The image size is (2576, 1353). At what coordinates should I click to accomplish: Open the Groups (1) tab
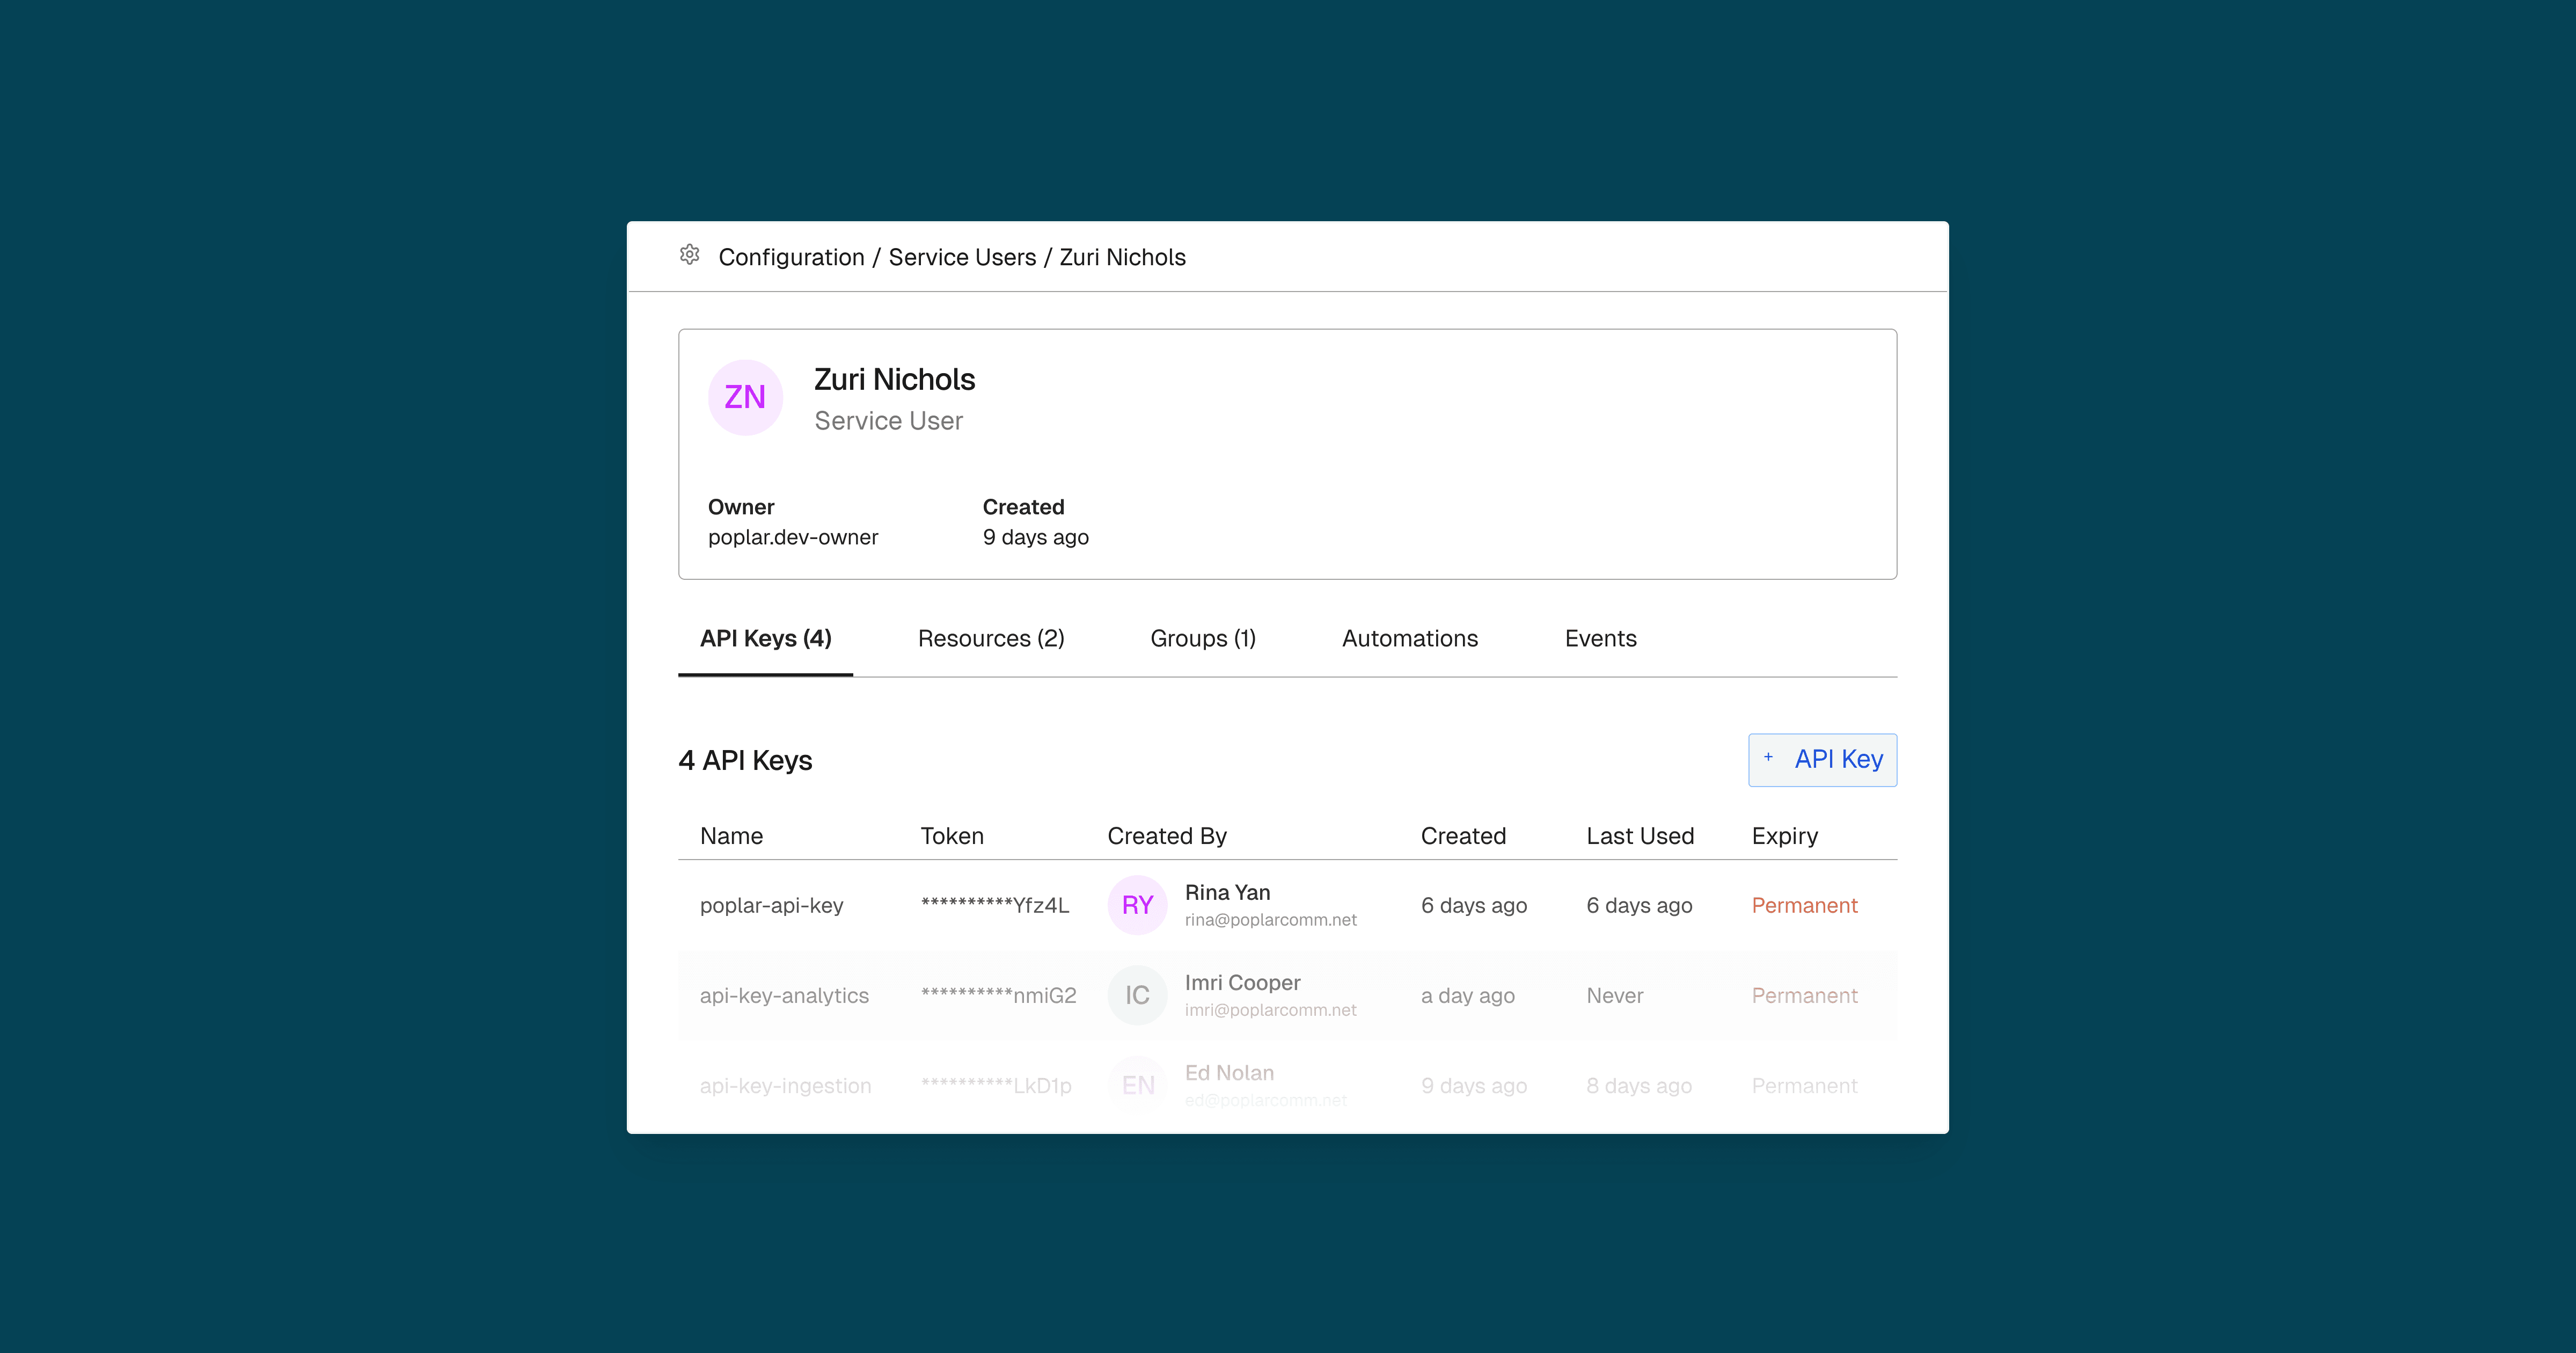(x=1202, y=638)
